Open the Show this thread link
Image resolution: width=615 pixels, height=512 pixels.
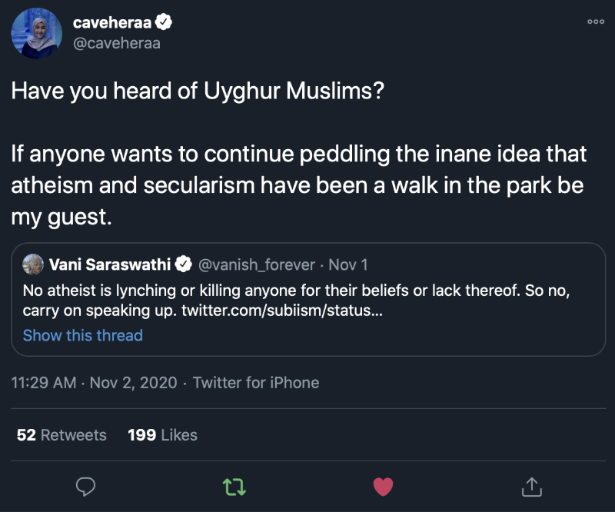pos(82,335)
